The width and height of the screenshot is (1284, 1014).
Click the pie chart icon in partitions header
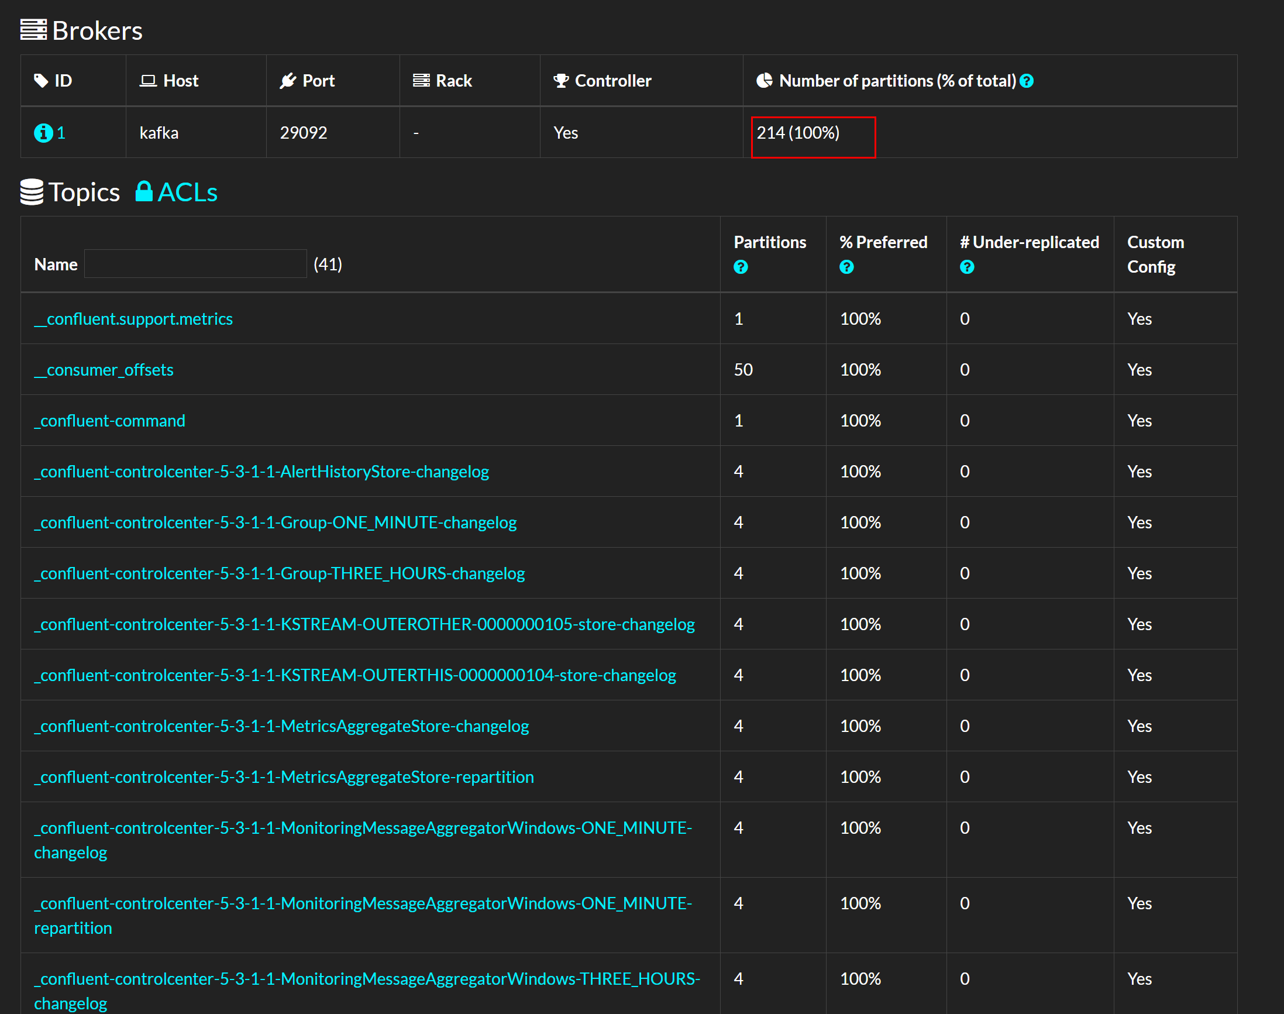click(764, 81)
